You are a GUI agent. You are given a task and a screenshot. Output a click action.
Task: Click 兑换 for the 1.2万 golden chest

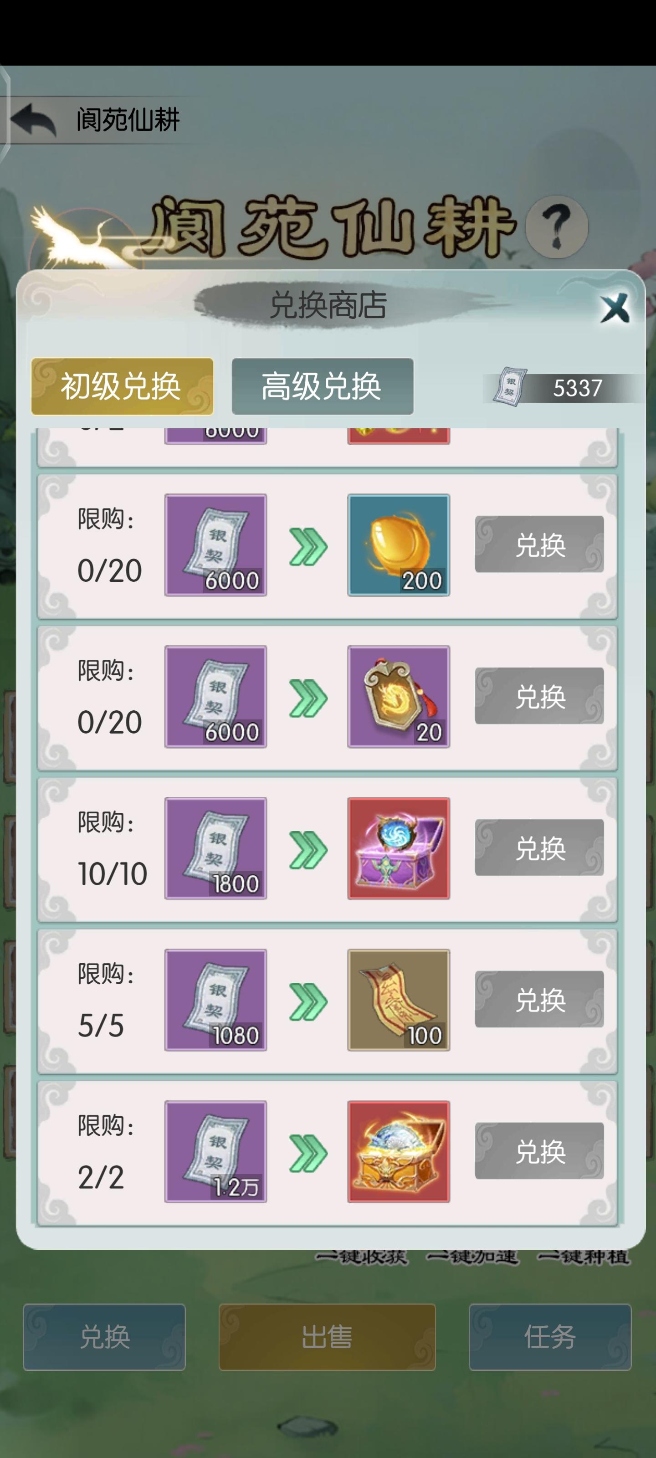[539, 1151]
